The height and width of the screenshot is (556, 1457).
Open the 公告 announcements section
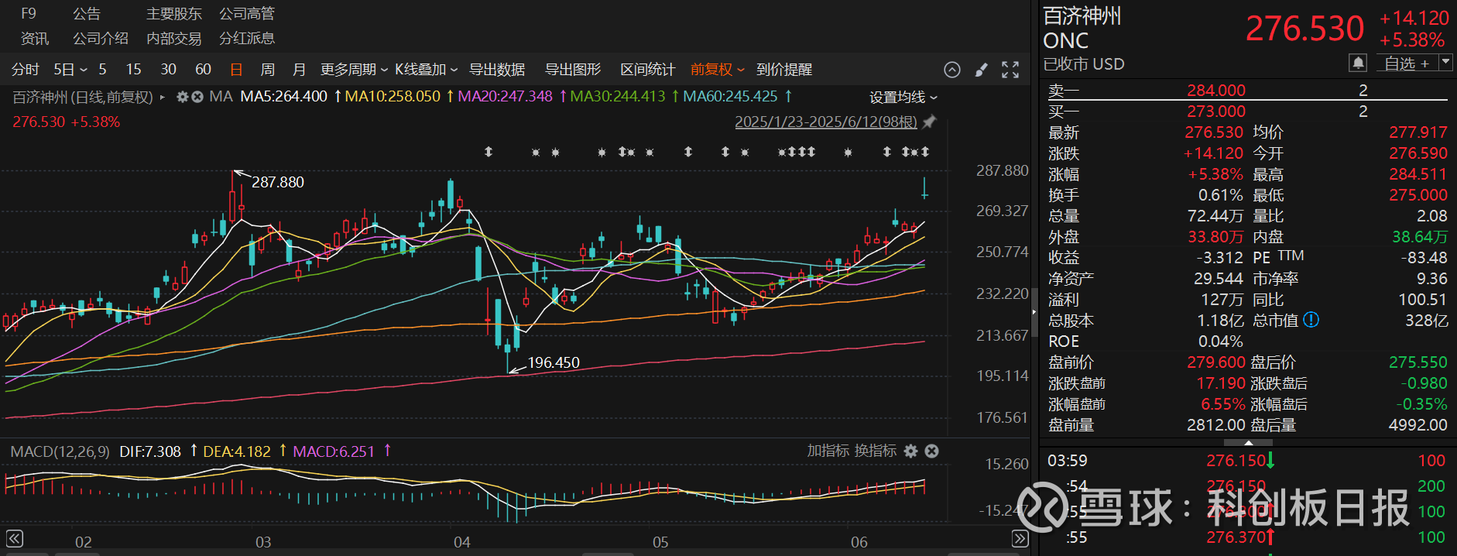(x=87, y=14)
